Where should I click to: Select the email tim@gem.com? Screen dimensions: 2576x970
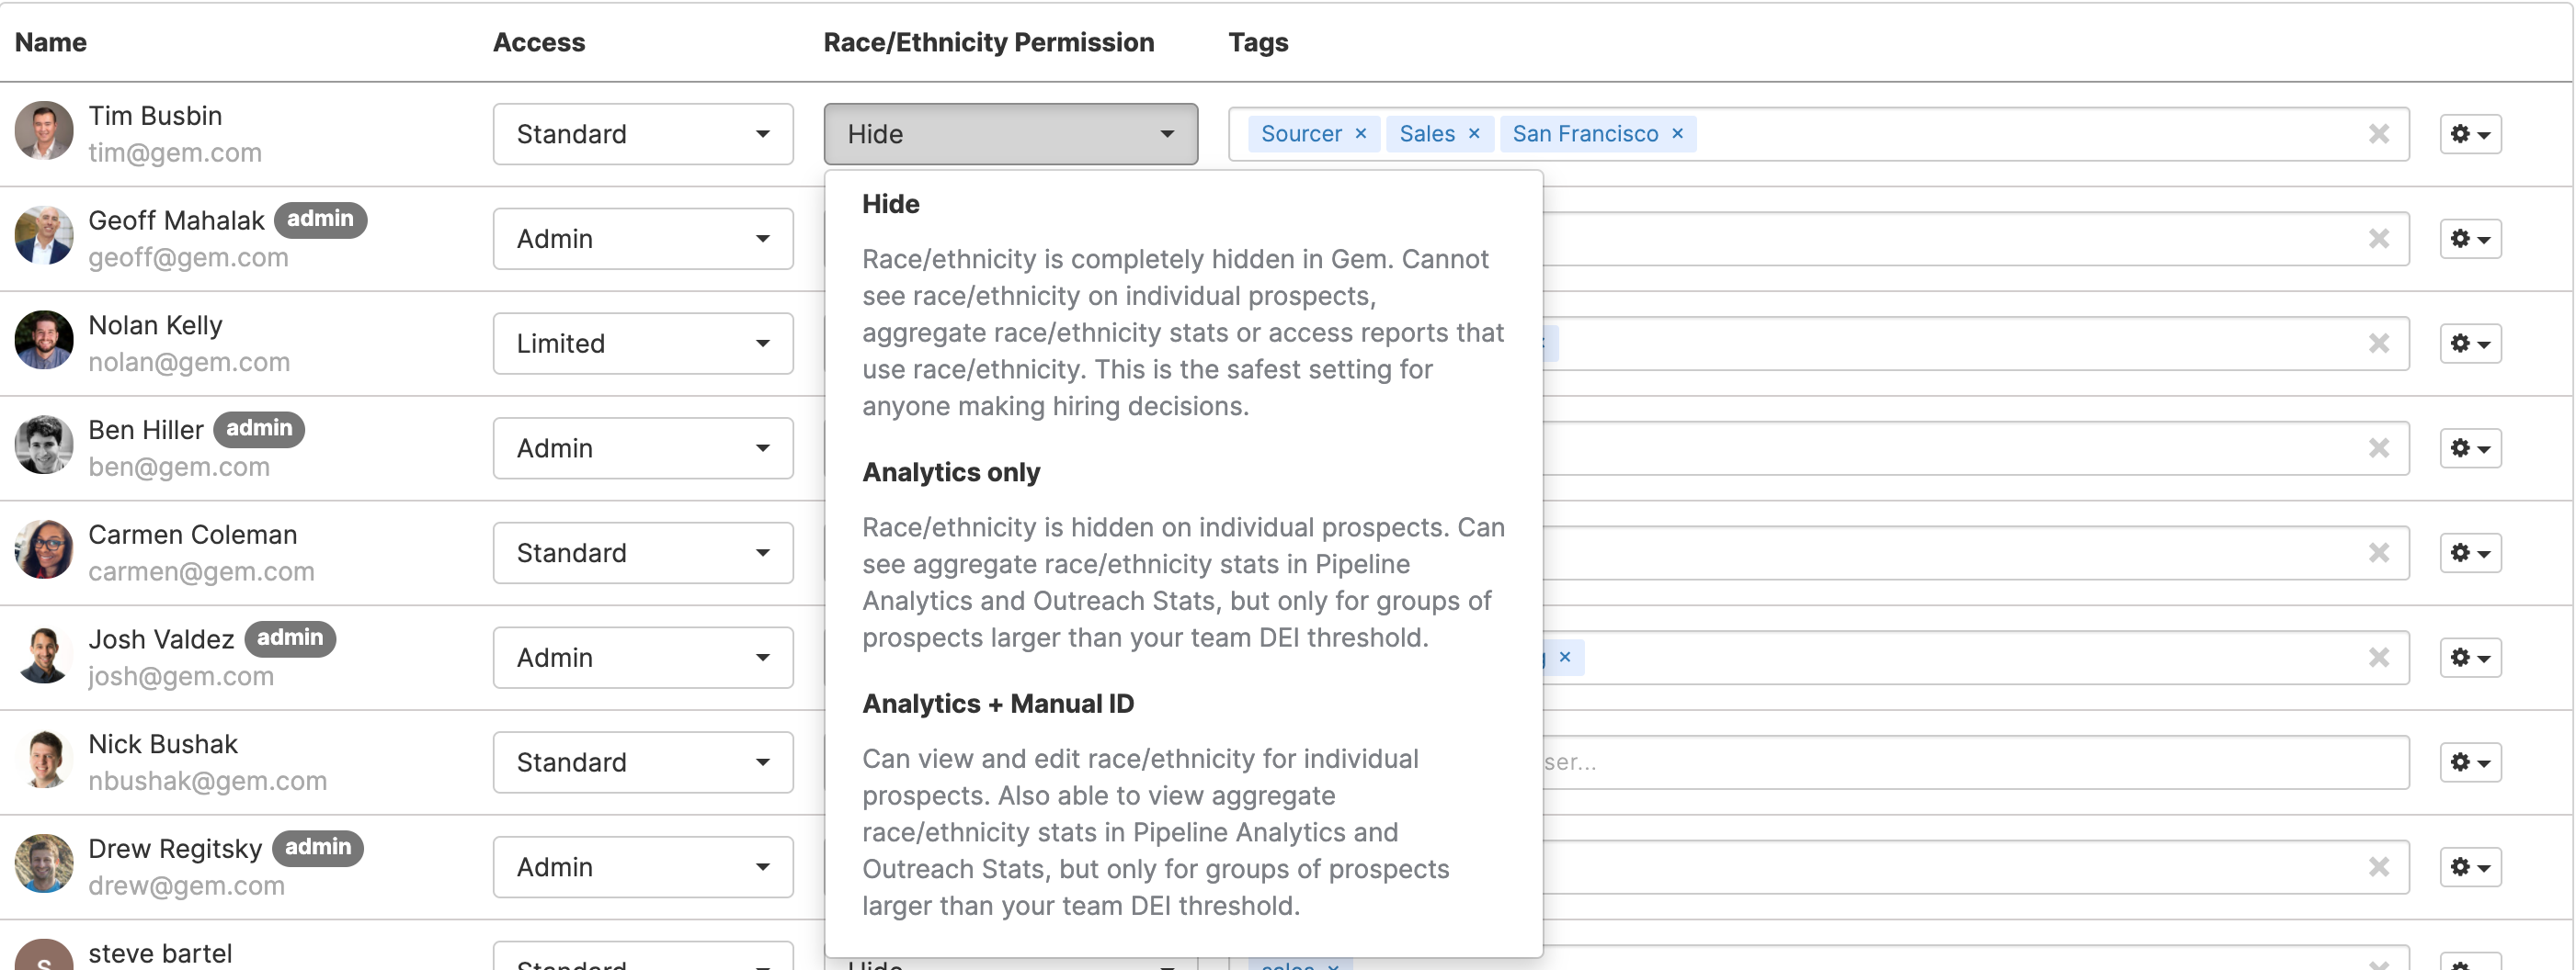point(175,152)
